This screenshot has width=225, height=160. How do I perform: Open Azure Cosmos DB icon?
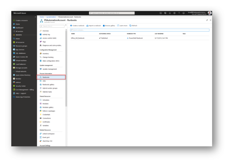coord(14,57)
